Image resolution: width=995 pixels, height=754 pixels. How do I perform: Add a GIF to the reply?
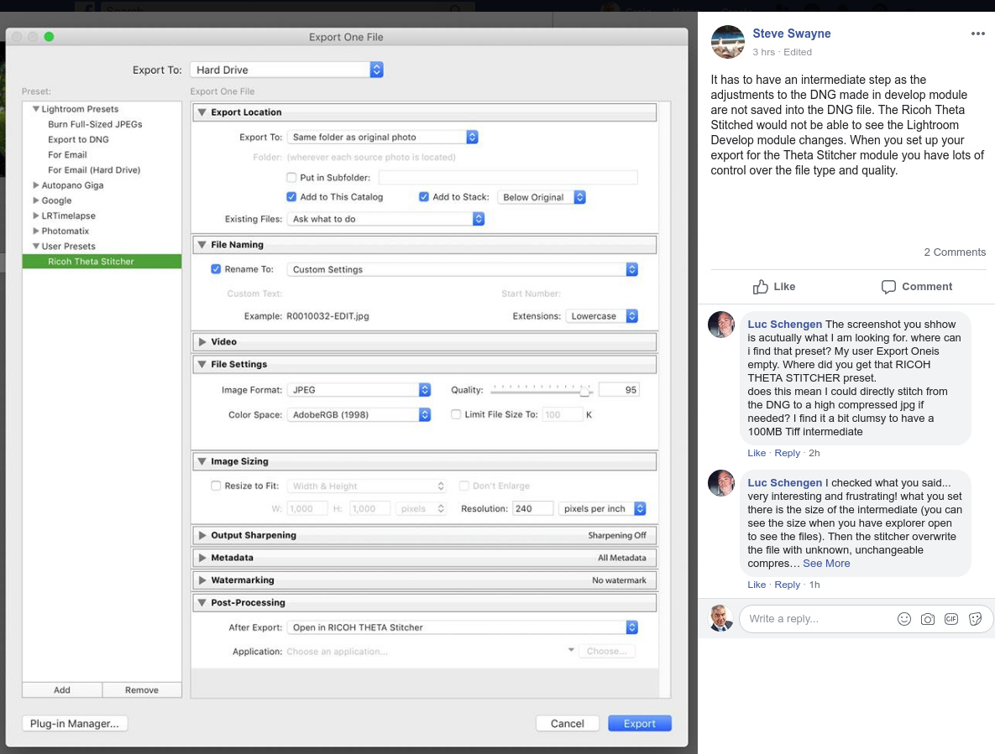pyautogui.click(x=951, y=619)
